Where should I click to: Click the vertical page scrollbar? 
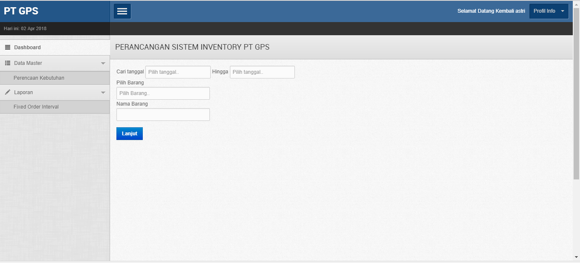tap(576, 93)
